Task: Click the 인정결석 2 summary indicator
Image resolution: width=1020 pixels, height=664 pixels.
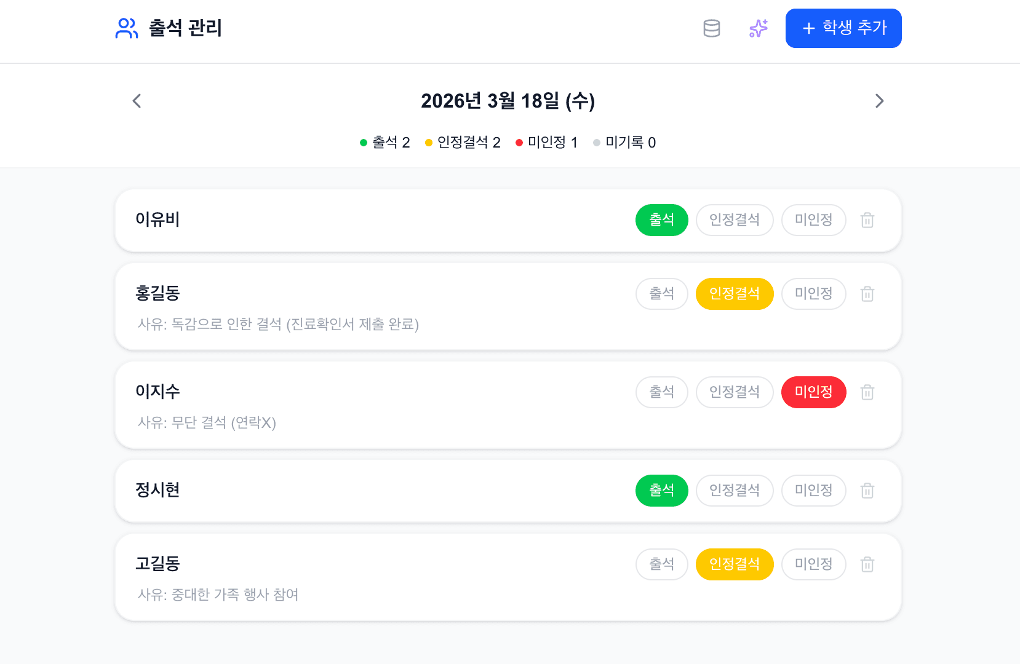Action: coord(463,143)
